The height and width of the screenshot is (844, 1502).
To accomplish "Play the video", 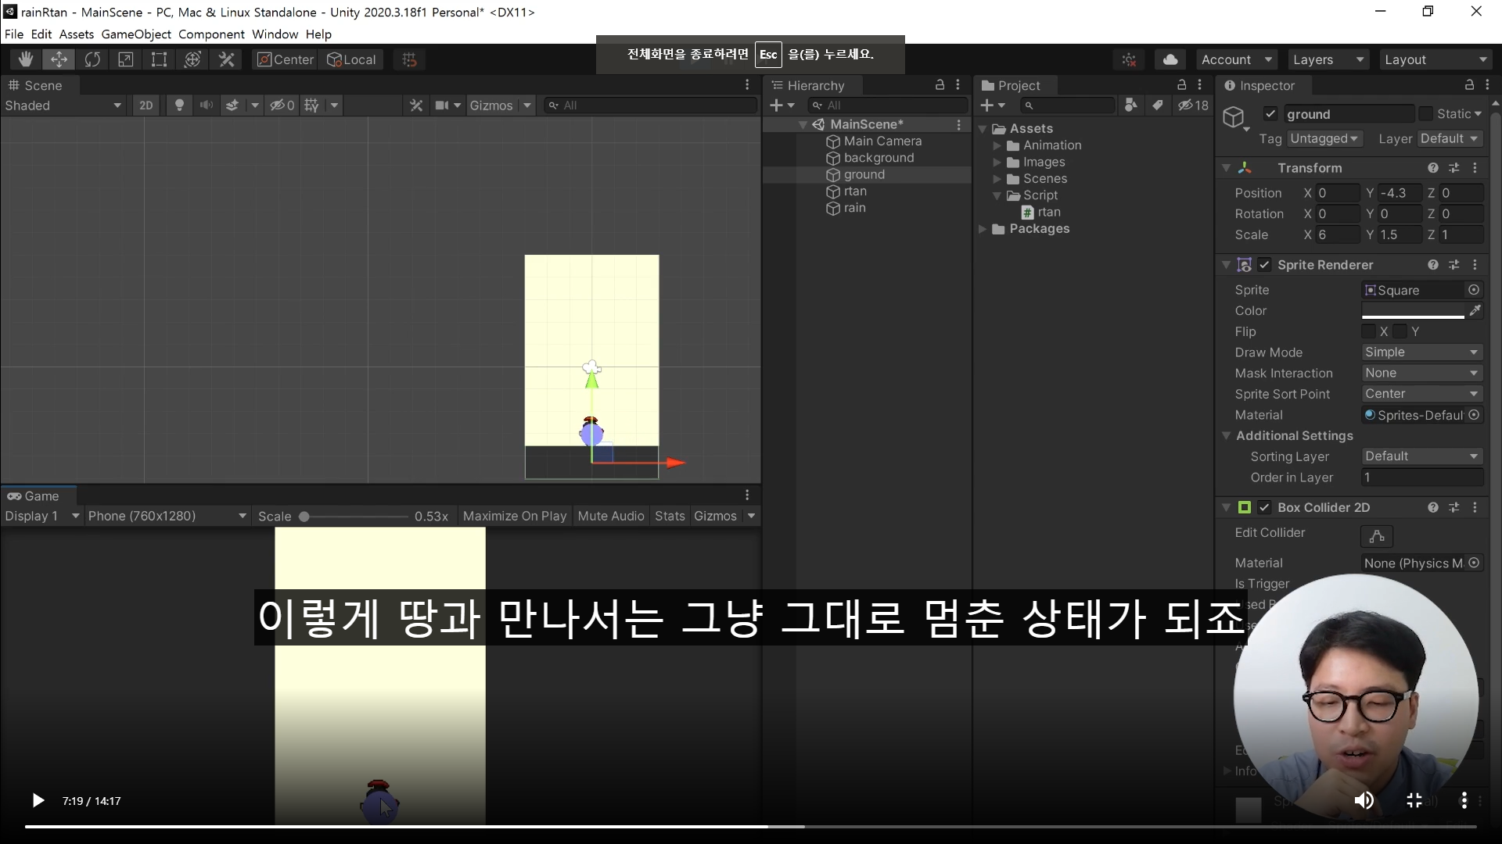I will point(38,800).
